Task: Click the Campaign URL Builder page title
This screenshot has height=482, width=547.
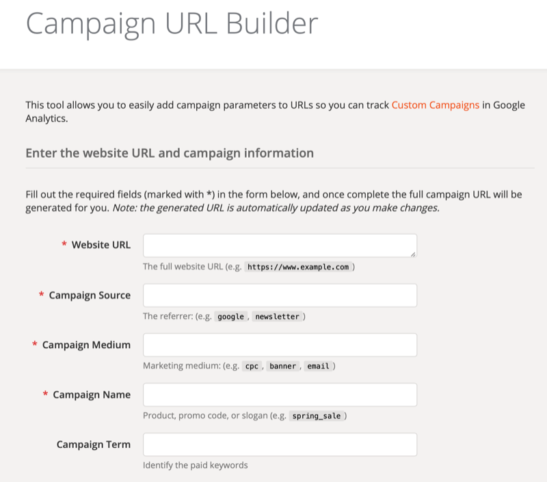Action: [x=172, y=23]
